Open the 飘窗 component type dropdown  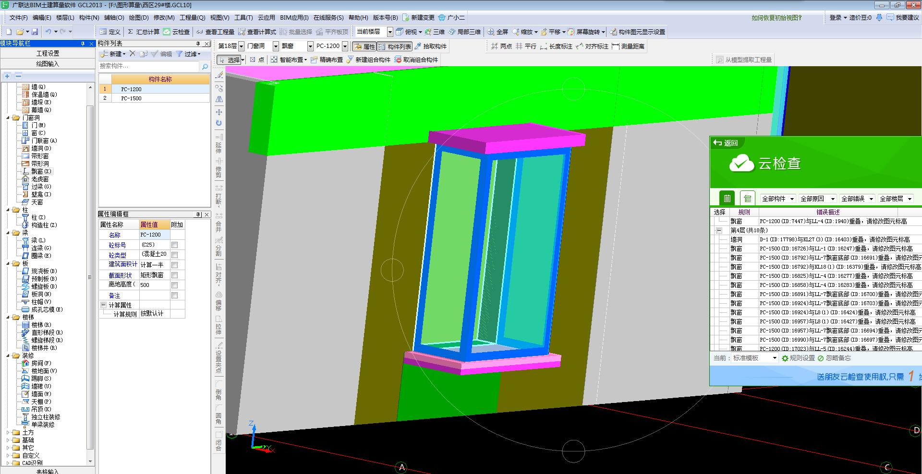310,46
